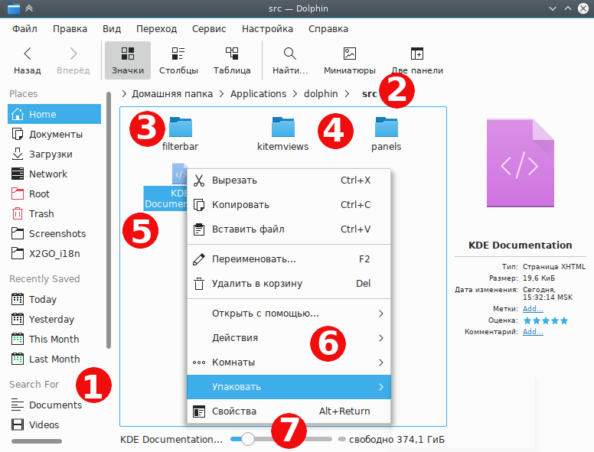This screenshot has height=452, width=594.
Task: Expand the 'Открыть с помощью...' submenu
Action: [289, 314]
